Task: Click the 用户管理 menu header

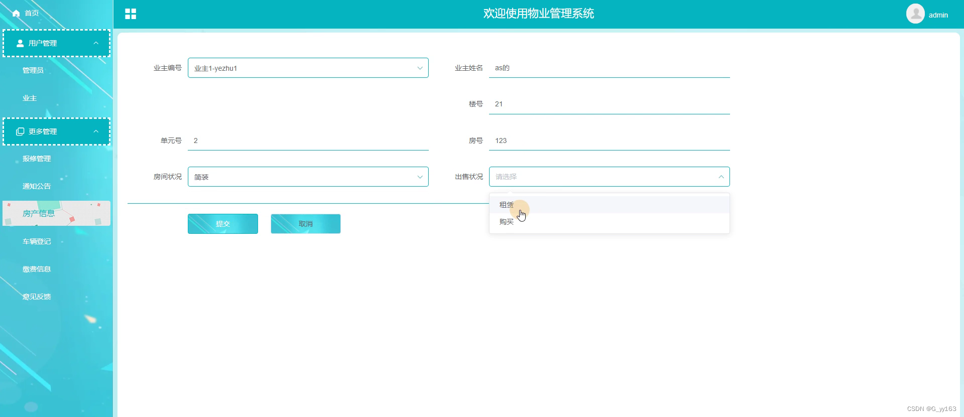Action: [56, 43]
